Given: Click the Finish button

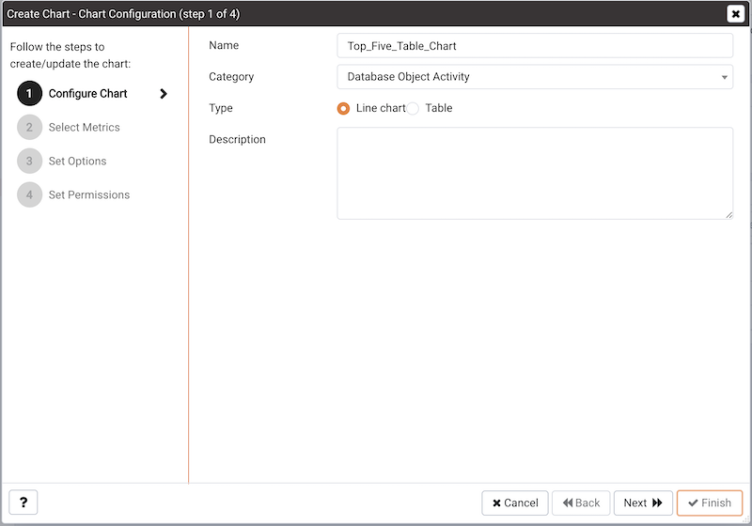Looking at the screenshot, I should (710, 503).
